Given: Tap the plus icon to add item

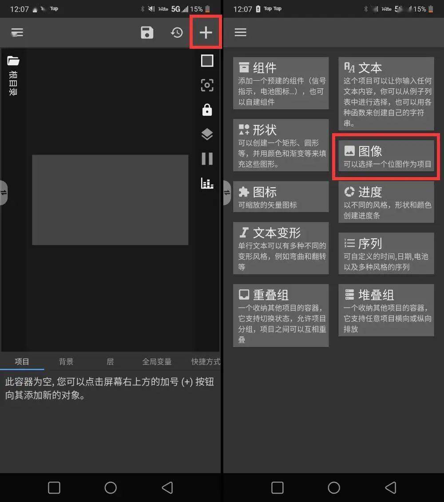Looking at the screenshot, I should pyautogui.click(x=206, y=32).
